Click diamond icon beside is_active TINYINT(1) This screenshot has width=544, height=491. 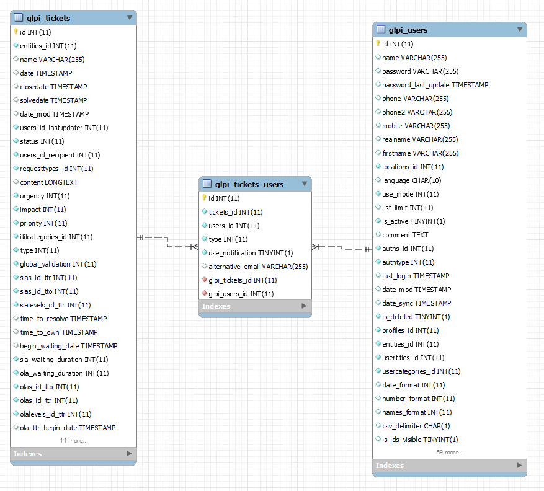(x=378, y=221)
